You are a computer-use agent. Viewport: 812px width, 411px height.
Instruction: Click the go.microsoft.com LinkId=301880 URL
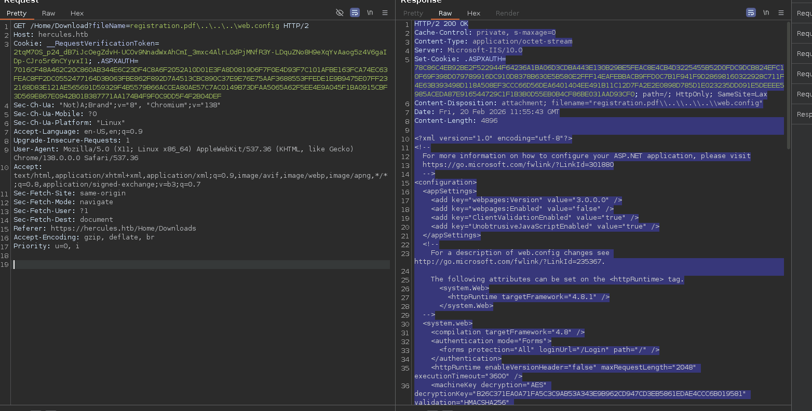[518, 164]
